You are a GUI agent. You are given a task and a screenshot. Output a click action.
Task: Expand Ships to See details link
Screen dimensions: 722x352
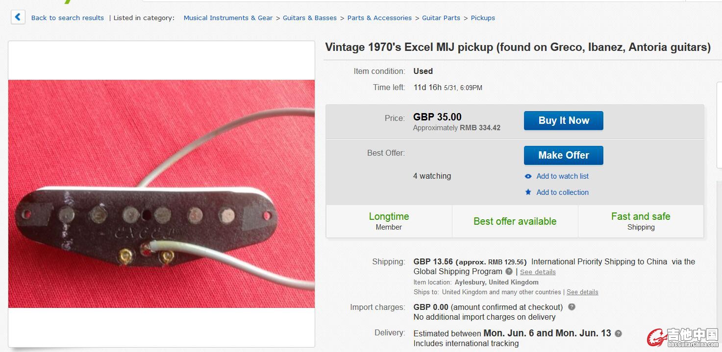coord(582,292)
